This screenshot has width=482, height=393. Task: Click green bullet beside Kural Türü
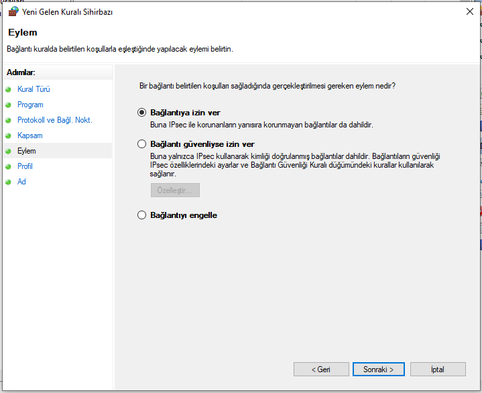point(8,89)
